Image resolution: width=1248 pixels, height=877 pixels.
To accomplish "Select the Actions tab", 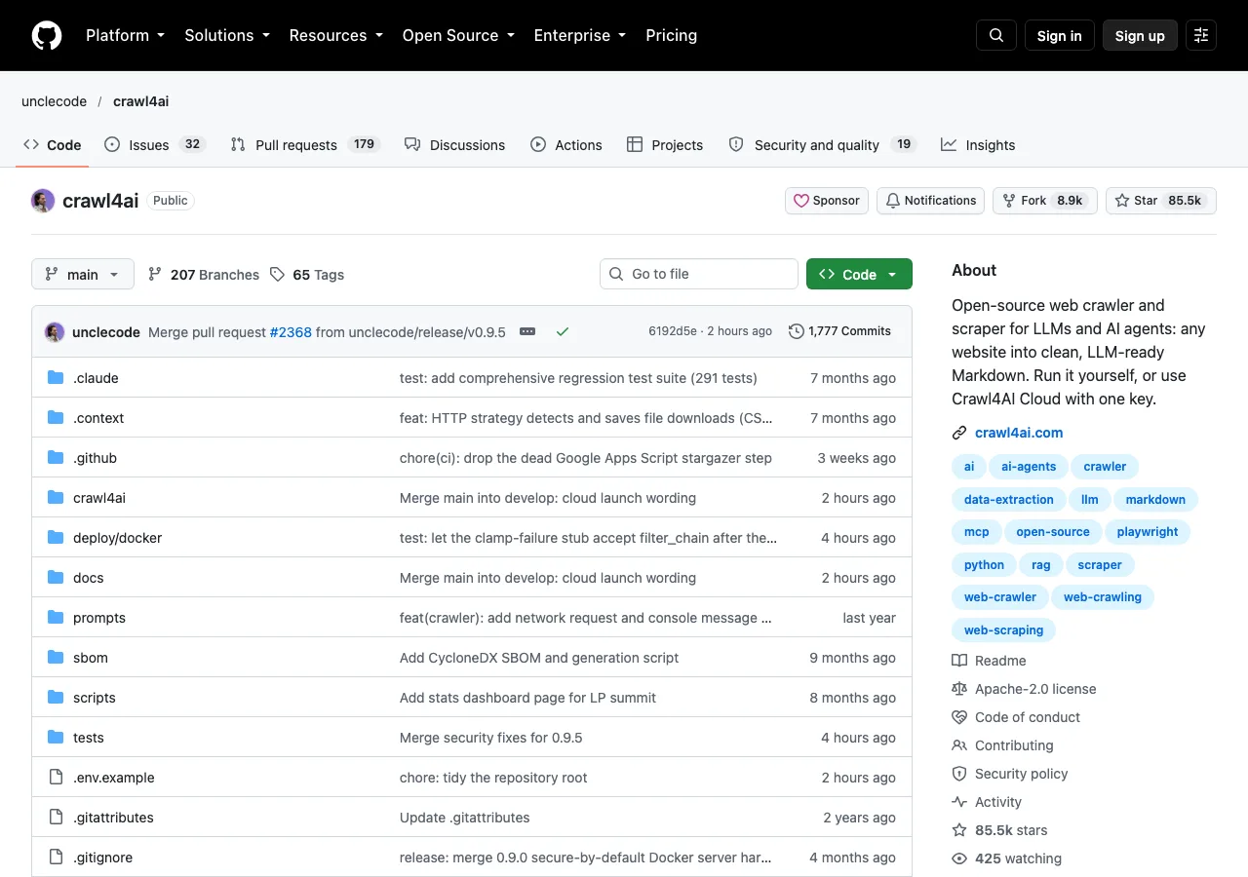I will [566, 145].
